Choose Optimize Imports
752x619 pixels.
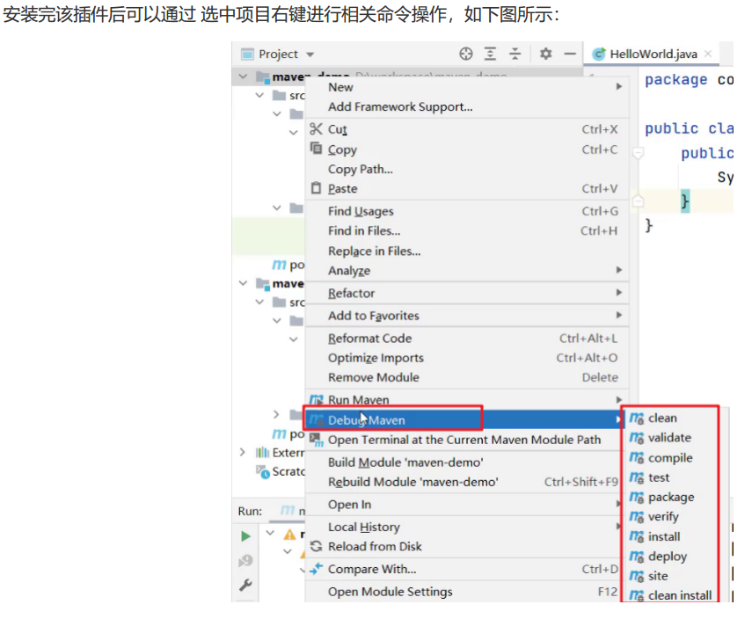[467, 358]
